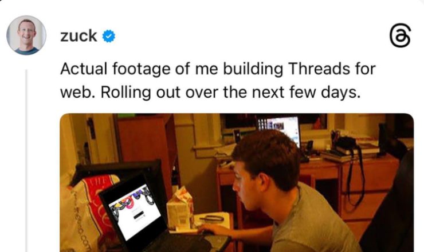
Task: Click the vertical thread line under the avatar
Action: 26,161
